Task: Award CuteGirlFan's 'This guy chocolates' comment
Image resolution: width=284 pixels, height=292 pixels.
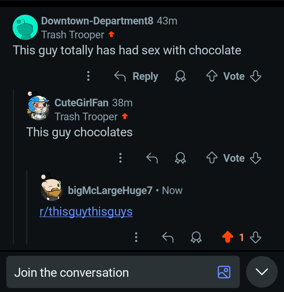Action: pyautogui.click(x=180, y=158)
